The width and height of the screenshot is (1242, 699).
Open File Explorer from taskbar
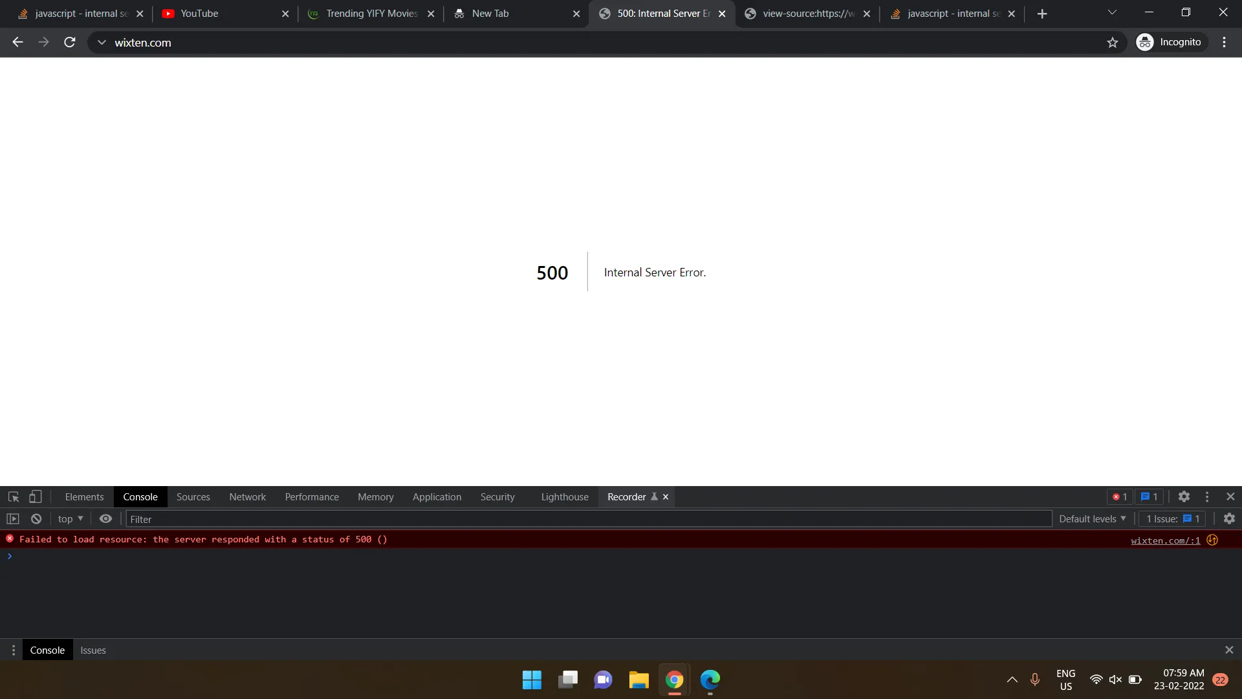638,680
